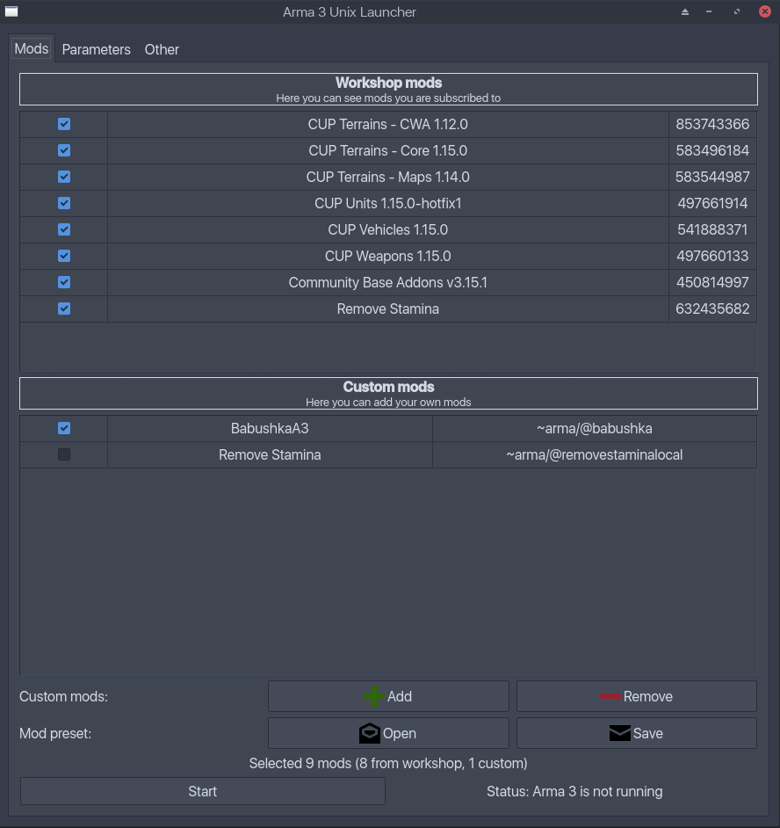Select workshop ID 497660133
This screenshot has width=780, height=828.
point(712,256)
